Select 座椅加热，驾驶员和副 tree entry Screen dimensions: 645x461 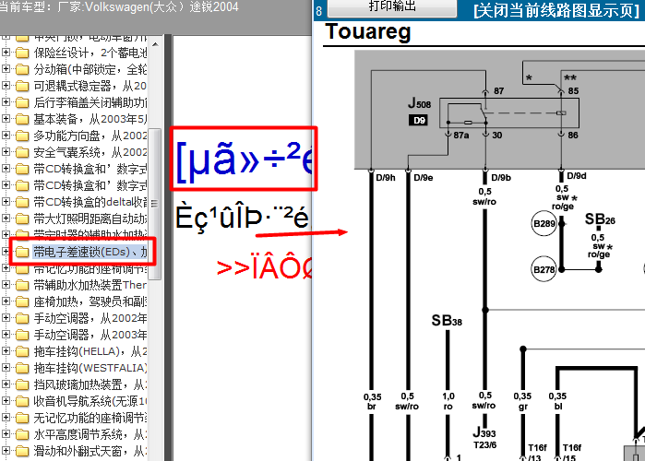tap(90, 301)
